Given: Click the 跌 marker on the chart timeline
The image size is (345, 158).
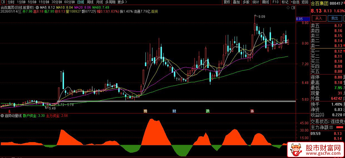Looking at the screenshot, I should tap(208, 111).
